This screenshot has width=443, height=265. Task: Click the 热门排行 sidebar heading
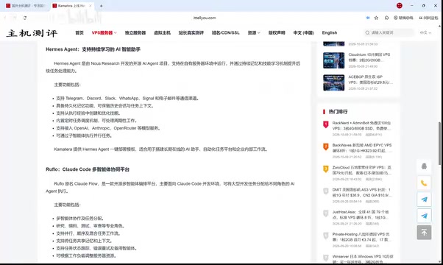pos(338,112)
